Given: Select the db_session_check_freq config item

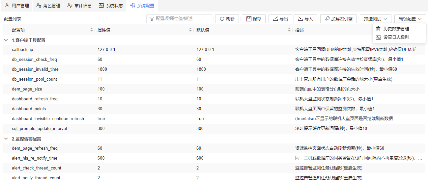Looking at the screenshot, I should point(34,60).
